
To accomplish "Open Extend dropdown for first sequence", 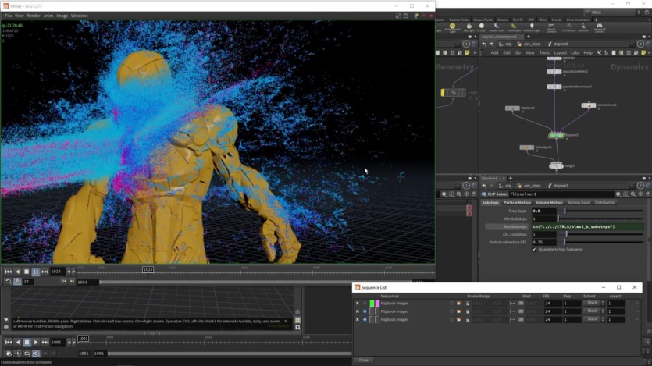I will pyautogui.click(x=593, y=304).
